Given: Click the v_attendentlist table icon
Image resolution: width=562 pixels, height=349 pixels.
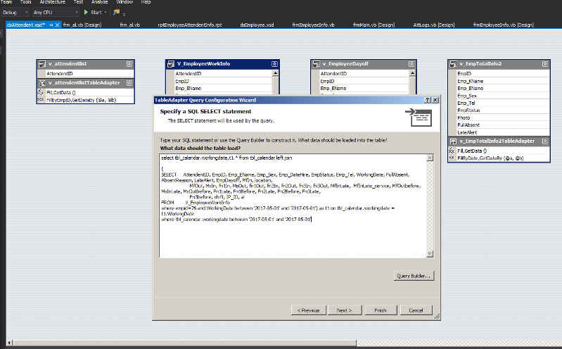Looking at the screenshot, I should [x=42, y=63].
